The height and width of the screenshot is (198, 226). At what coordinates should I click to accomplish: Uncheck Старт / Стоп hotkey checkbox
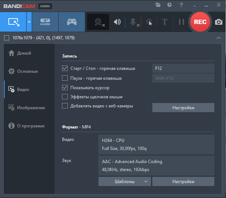(x=65, y=68)
